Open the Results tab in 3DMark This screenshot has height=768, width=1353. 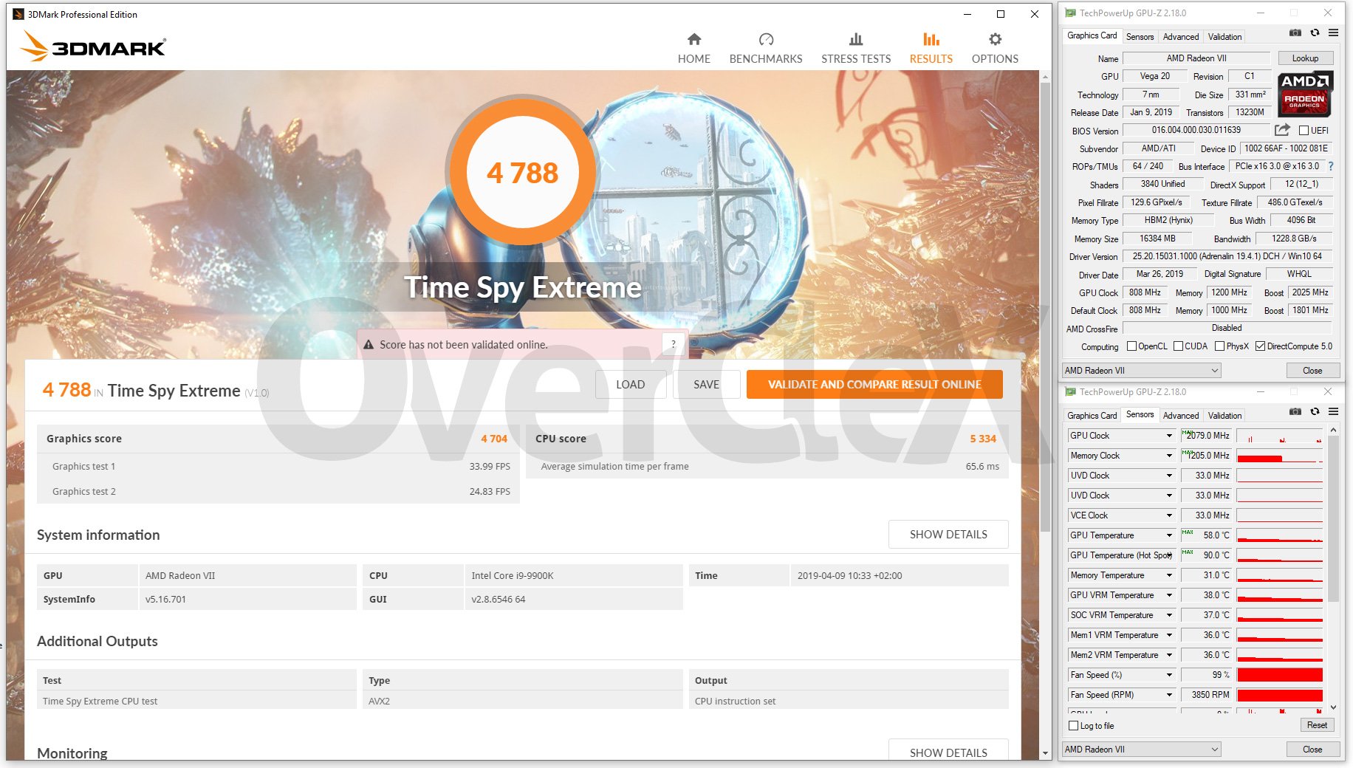(x=931, y=48)
